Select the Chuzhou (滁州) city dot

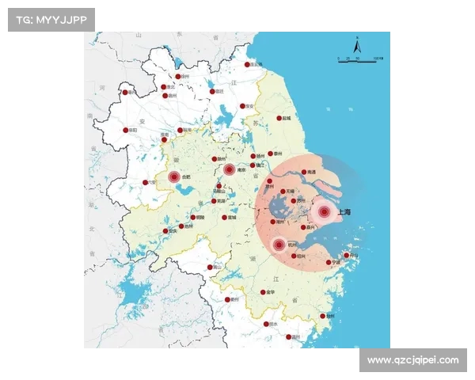215,159
